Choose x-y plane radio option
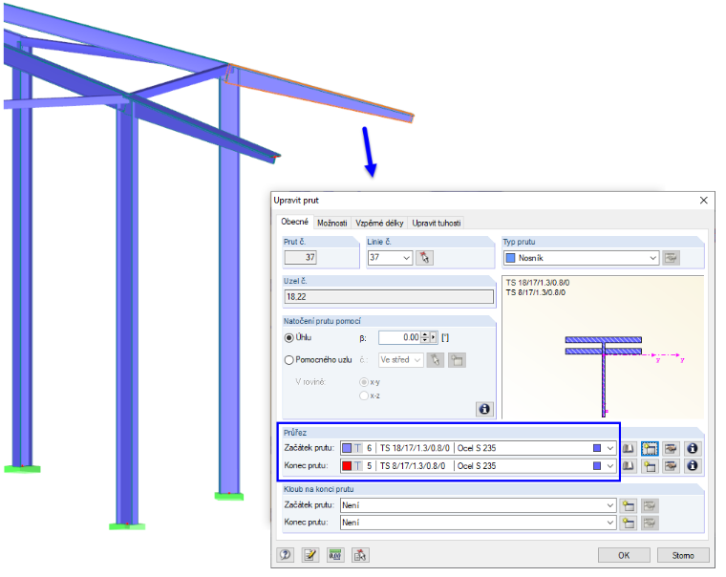Viewport: 726px width, 577px height. pos(364,382)
